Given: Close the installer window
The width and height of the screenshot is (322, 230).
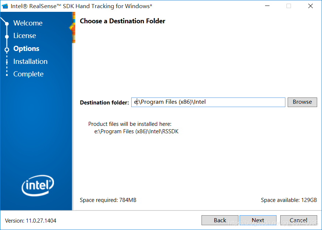Looking at the screenshot, I should [x=310, y=6].
